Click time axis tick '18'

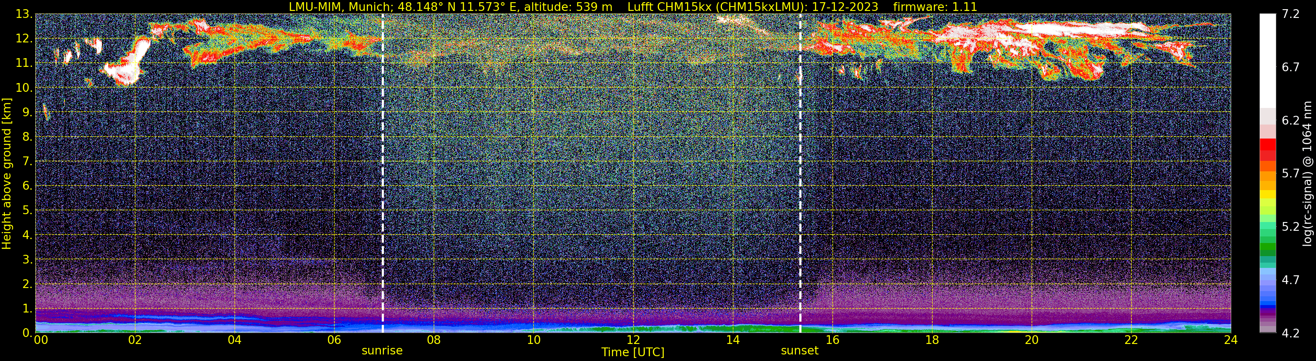click(932, 340)
